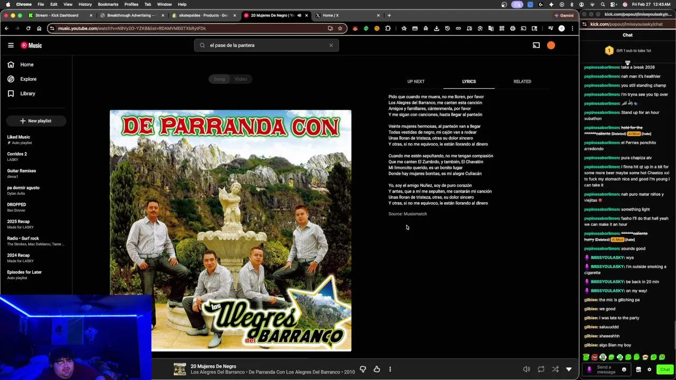Open the Bookmarks menu in macOS menu bar
The height and width of the screenshot is (380, 676).
point(108,4)
